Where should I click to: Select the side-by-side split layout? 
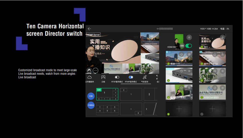150,94
